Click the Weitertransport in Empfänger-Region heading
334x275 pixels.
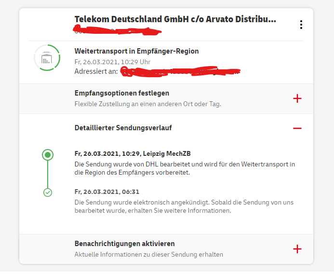pyautogui.click(x=136, y=51)
